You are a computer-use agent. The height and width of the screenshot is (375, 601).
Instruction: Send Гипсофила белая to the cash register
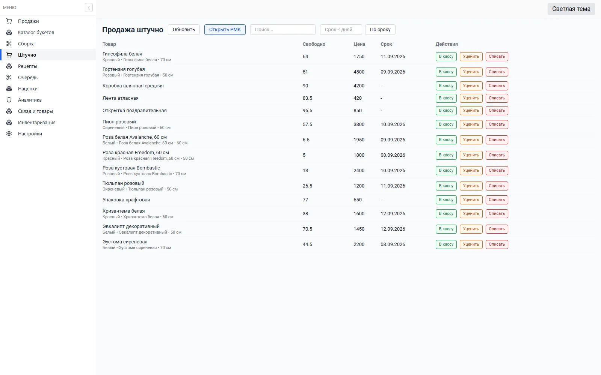pyautogui.click(x=446, y=57)
